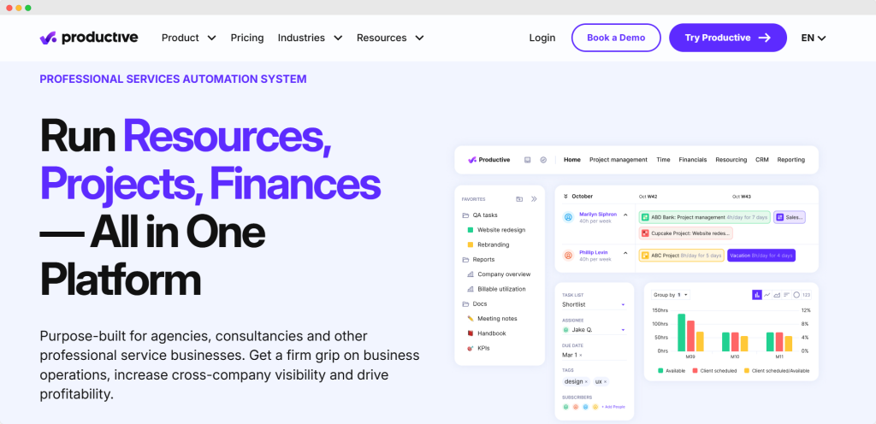The image size is (876, 424).
Task: Click the Book a Demo button
Action: [616, 38]
